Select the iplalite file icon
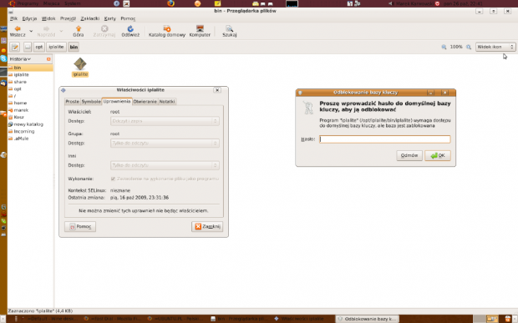 80,68
